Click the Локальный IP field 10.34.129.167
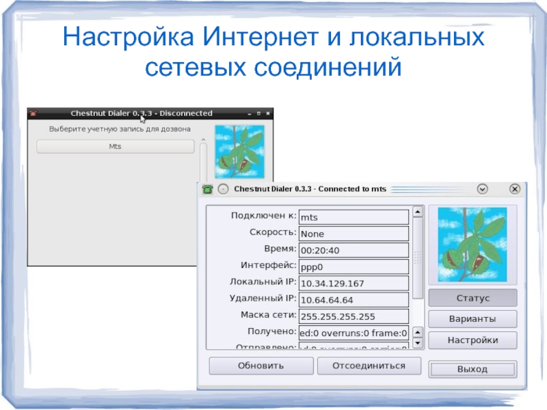 pyautogui.click(x=353, y=284)
